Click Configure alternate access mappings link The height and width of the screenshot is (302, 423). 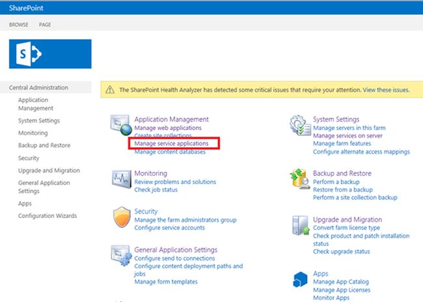tap(361, 152)
